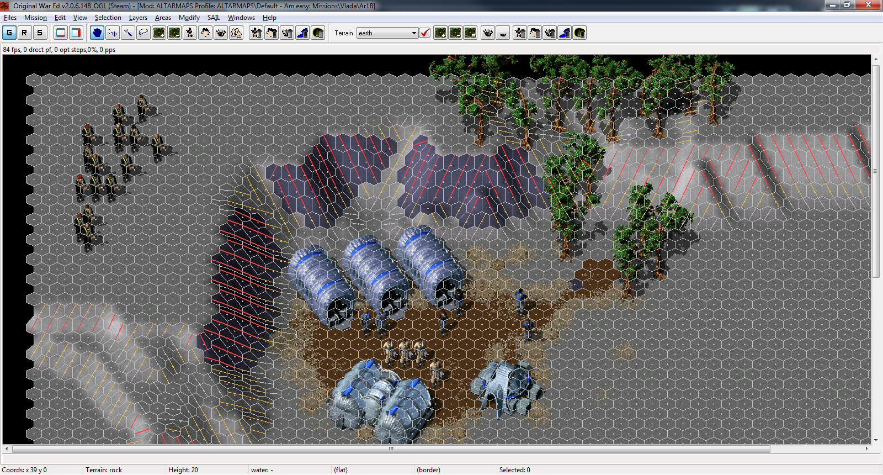This screenshot has width=883, height=475.
Task: Select the magic wand tool
Action: coord(128,33)
